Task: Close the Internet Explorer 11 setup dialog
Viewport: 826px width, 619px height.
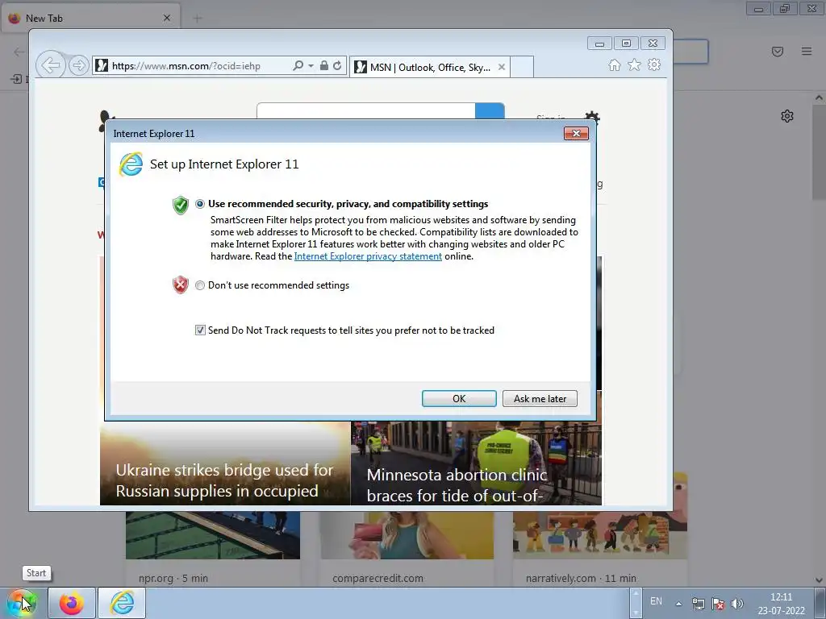Action: click(x=576, y=133)
